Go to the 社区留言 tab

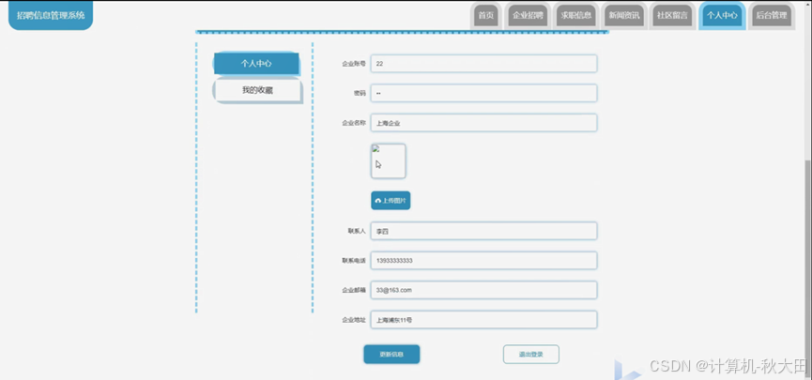(x=672, y=15)
